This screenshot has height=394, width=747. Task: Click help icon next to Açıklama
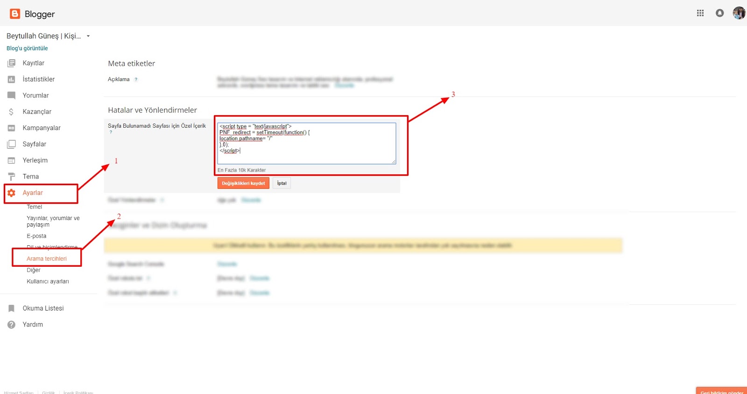pos(136,80)
